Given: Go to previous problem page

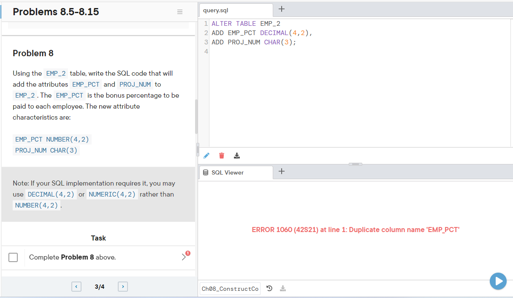Looking at the screenshot, I should pos(76,286).
